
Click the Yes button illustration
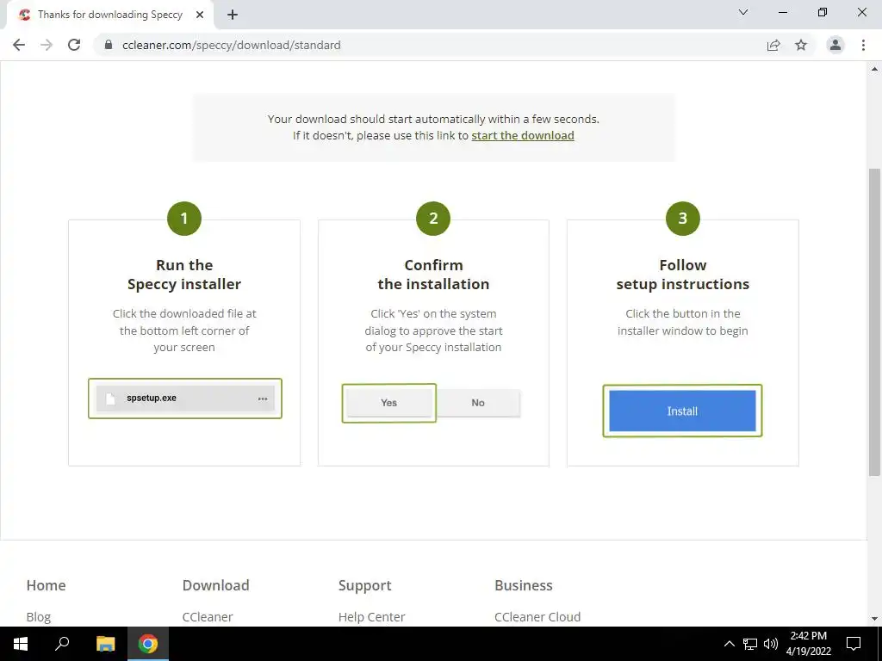coord(388,403)
